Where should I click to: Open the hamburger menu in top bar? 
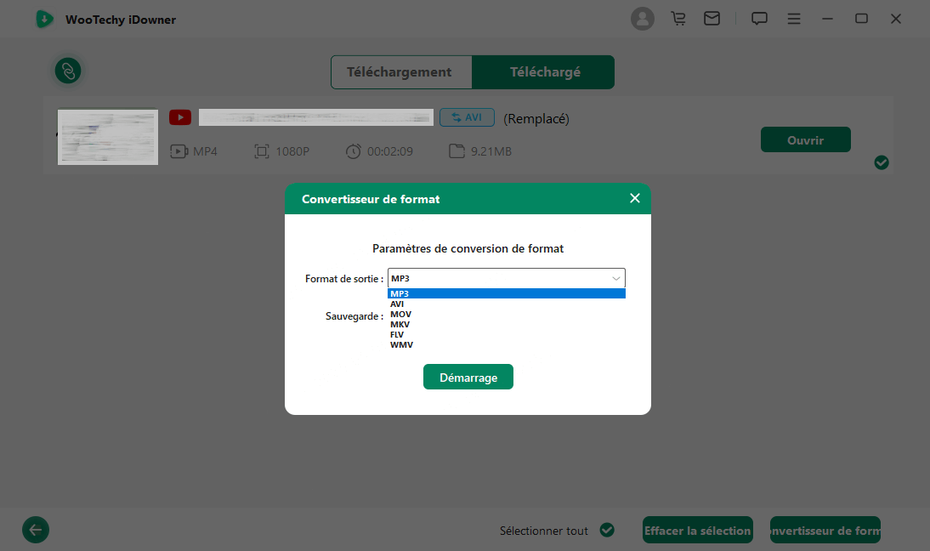(x=793, y=18)
